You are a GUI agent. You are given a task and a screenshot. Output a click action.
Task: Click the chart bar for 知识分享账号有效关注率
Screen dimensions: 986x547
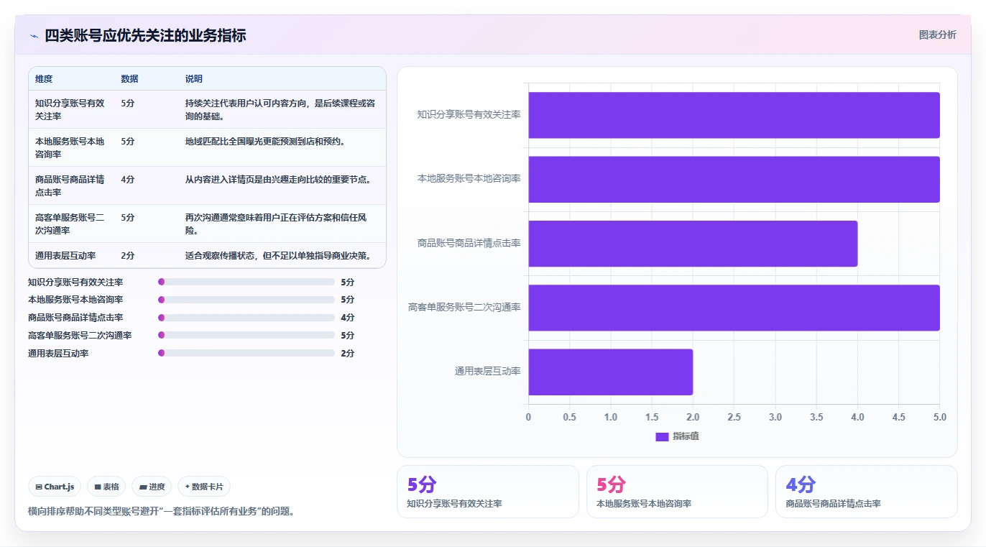[x=734, y=115]
